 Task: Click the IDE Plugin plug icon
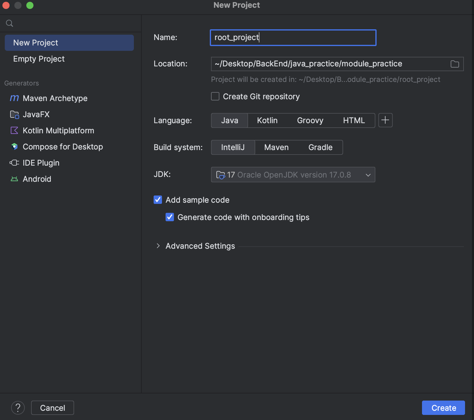click(x=14, y=163)
